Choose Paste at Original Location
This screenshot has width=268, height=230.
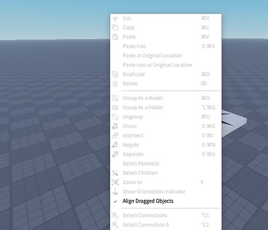click(166, 56)
